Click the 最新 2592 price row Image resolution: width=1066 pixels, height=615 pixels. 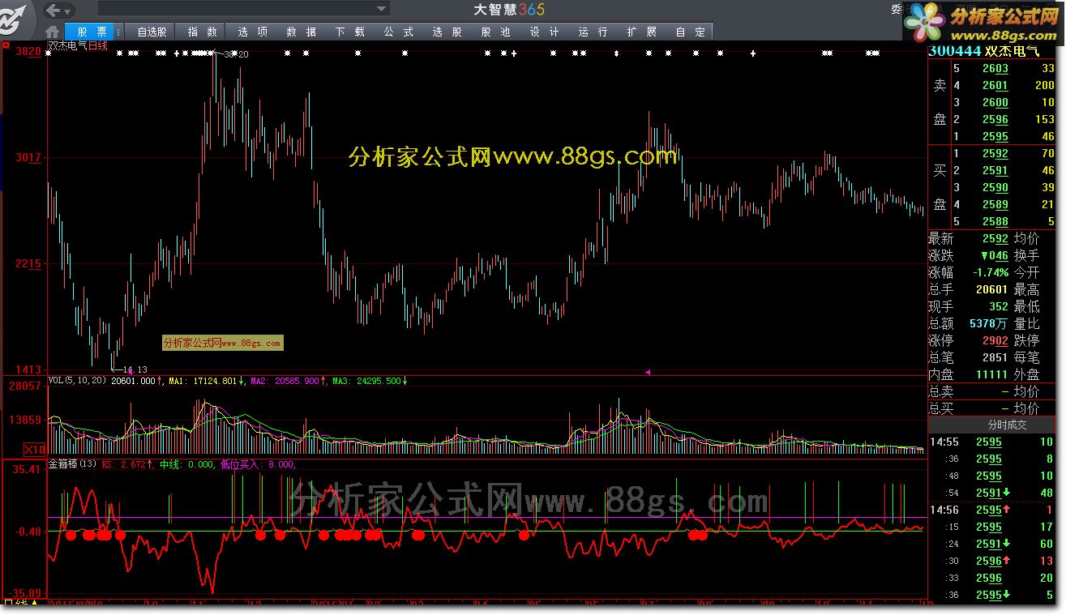pos(969,239)
